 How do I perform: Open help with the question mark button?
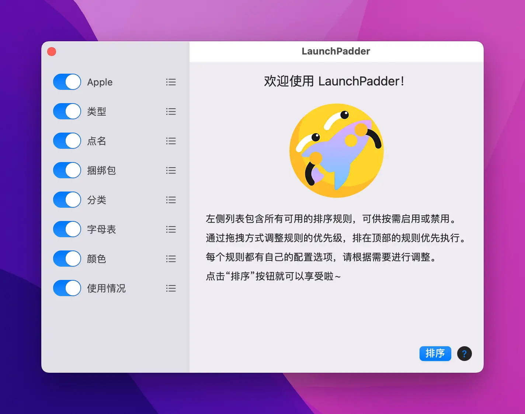[x=465, y=354]
